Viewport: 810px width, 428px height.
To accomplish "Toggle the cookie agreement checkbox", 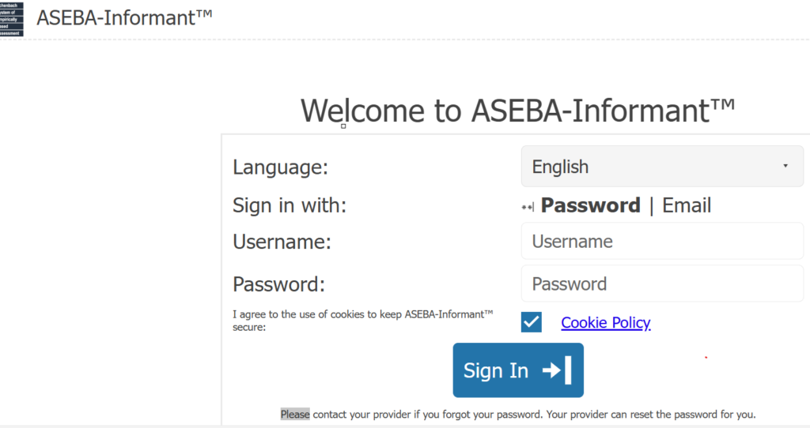I will (x=532, y=322).
